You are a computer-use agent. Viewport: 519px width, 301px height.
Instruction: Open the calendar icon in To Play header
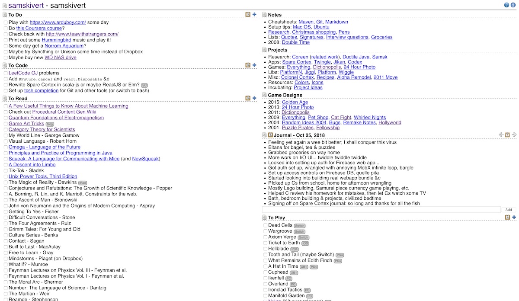point(508,217)
